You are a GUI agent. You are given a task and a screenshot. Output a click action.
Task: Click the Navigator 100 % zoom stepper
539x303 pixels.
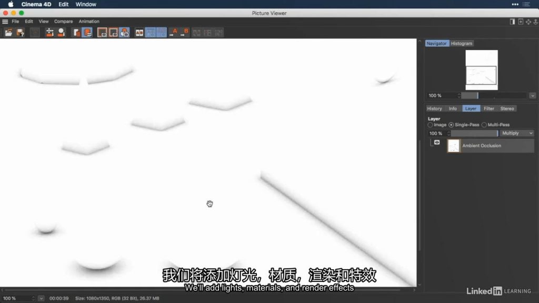tap(459, 96)
